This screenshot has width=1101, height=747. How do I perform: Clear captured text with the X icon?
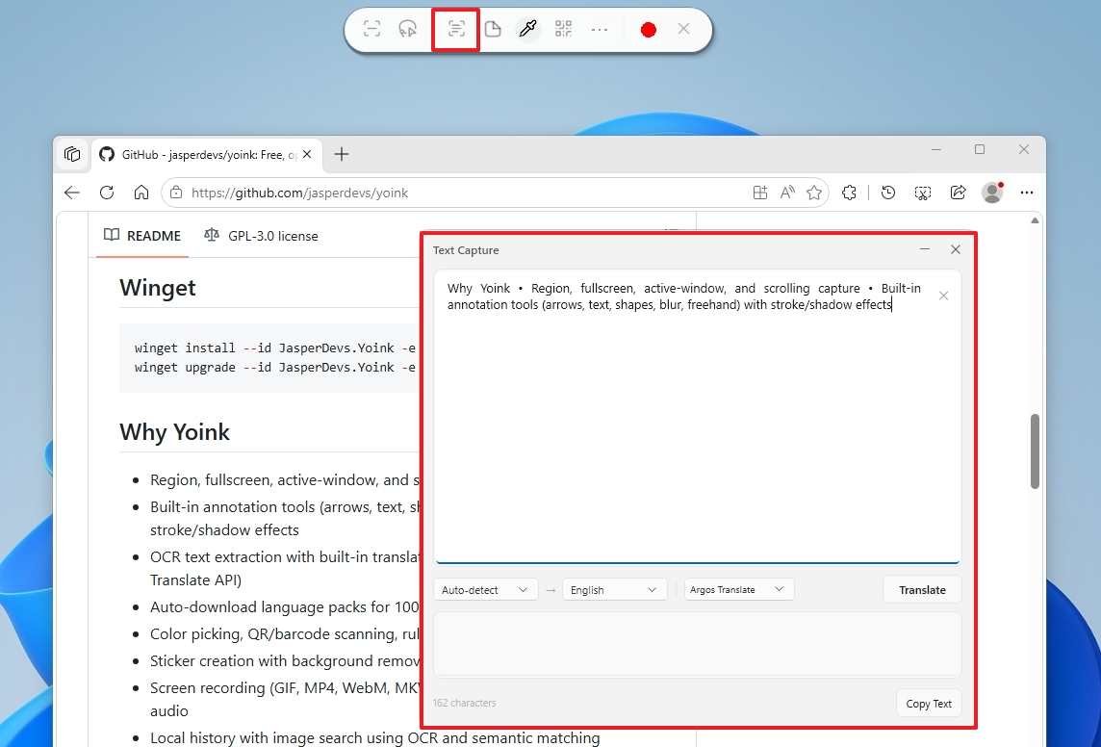[x=943, y=296]
